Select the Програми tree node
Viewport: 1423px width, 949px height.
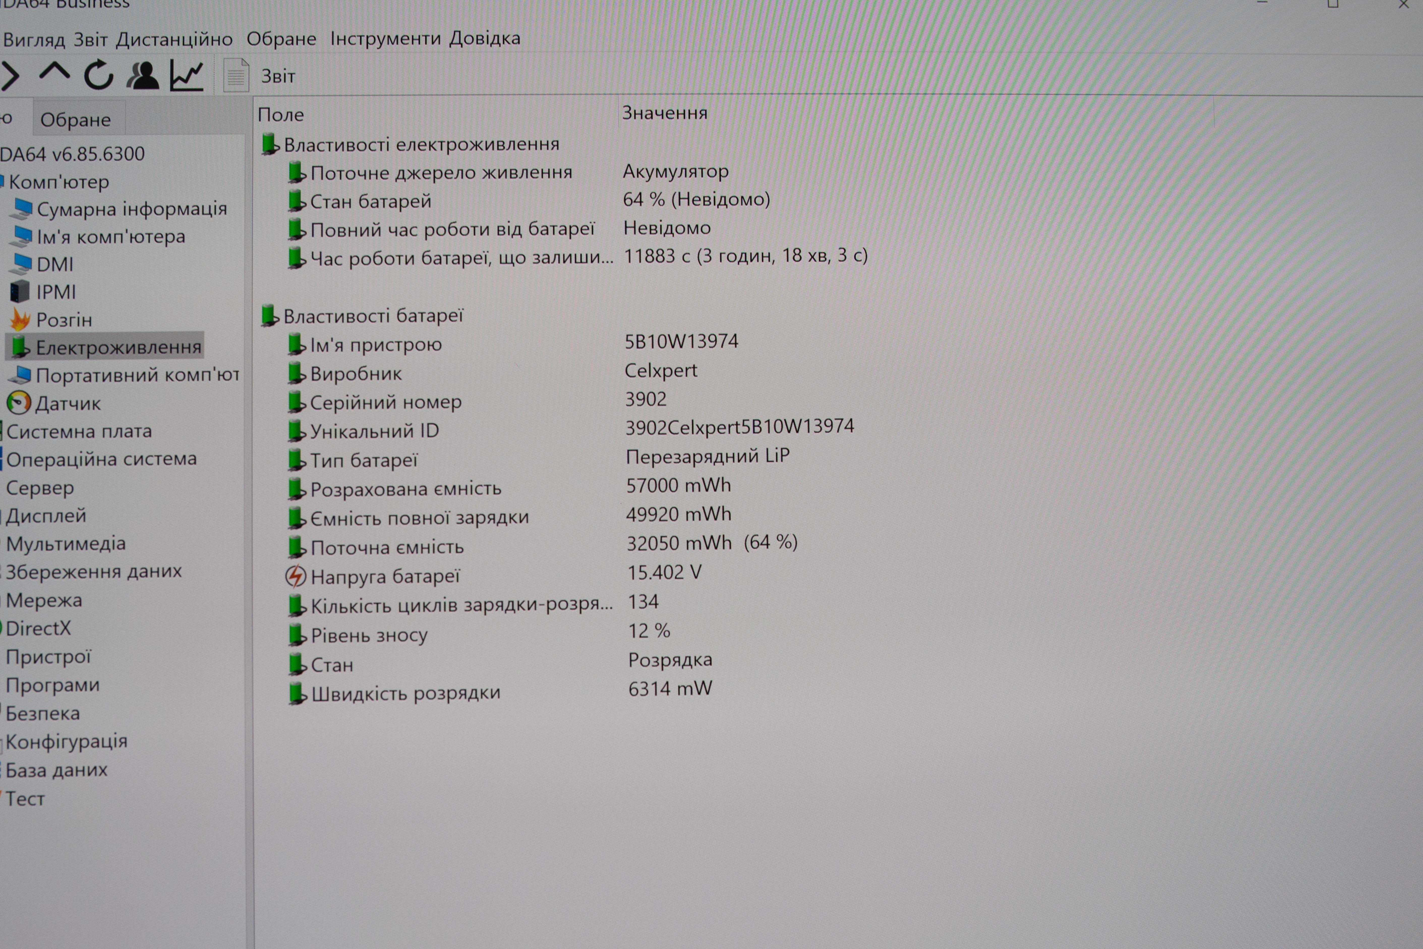[x=53, y=685]
